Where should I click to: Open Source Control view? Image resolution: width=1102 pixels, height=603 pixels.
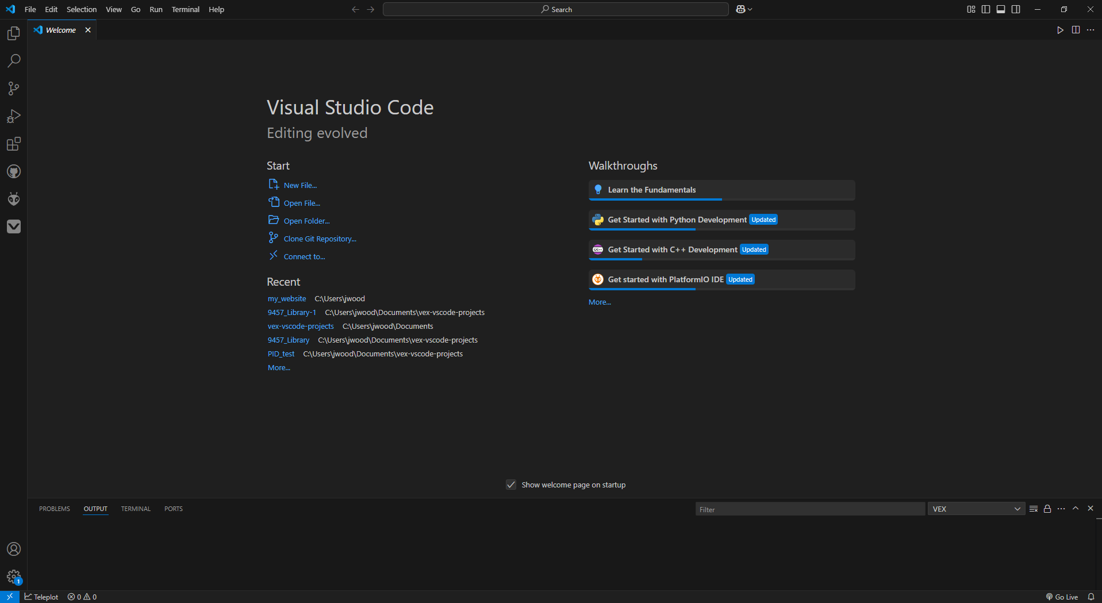pos(14,89)
